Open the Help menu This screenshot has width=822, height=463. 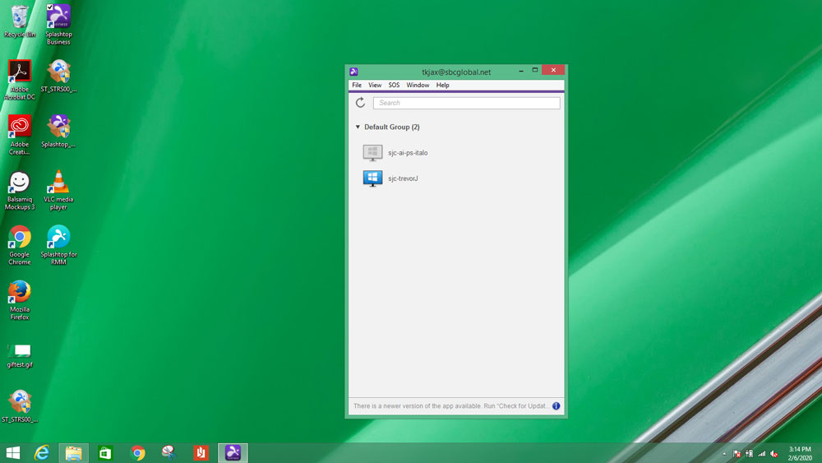click(x=442, y=85)
